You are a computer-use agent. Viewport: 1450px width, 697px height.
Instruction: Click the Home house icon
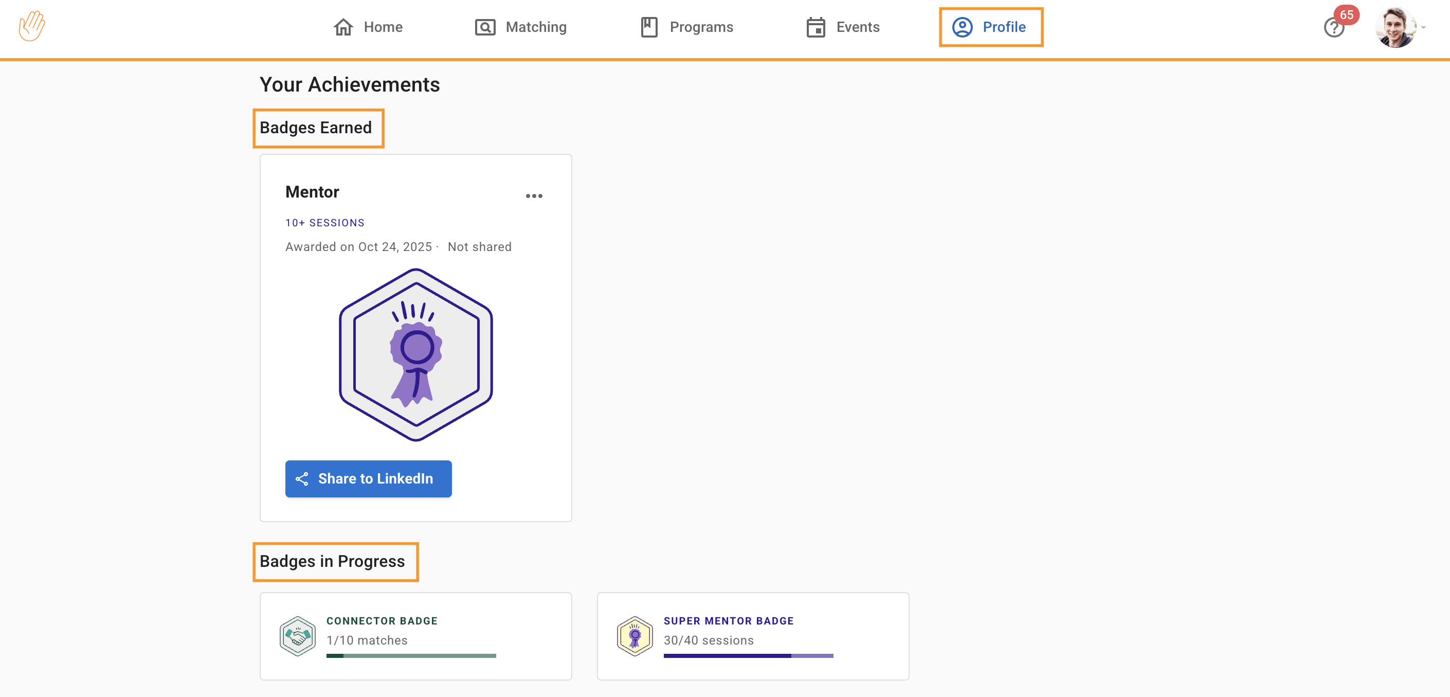[343, 27]
